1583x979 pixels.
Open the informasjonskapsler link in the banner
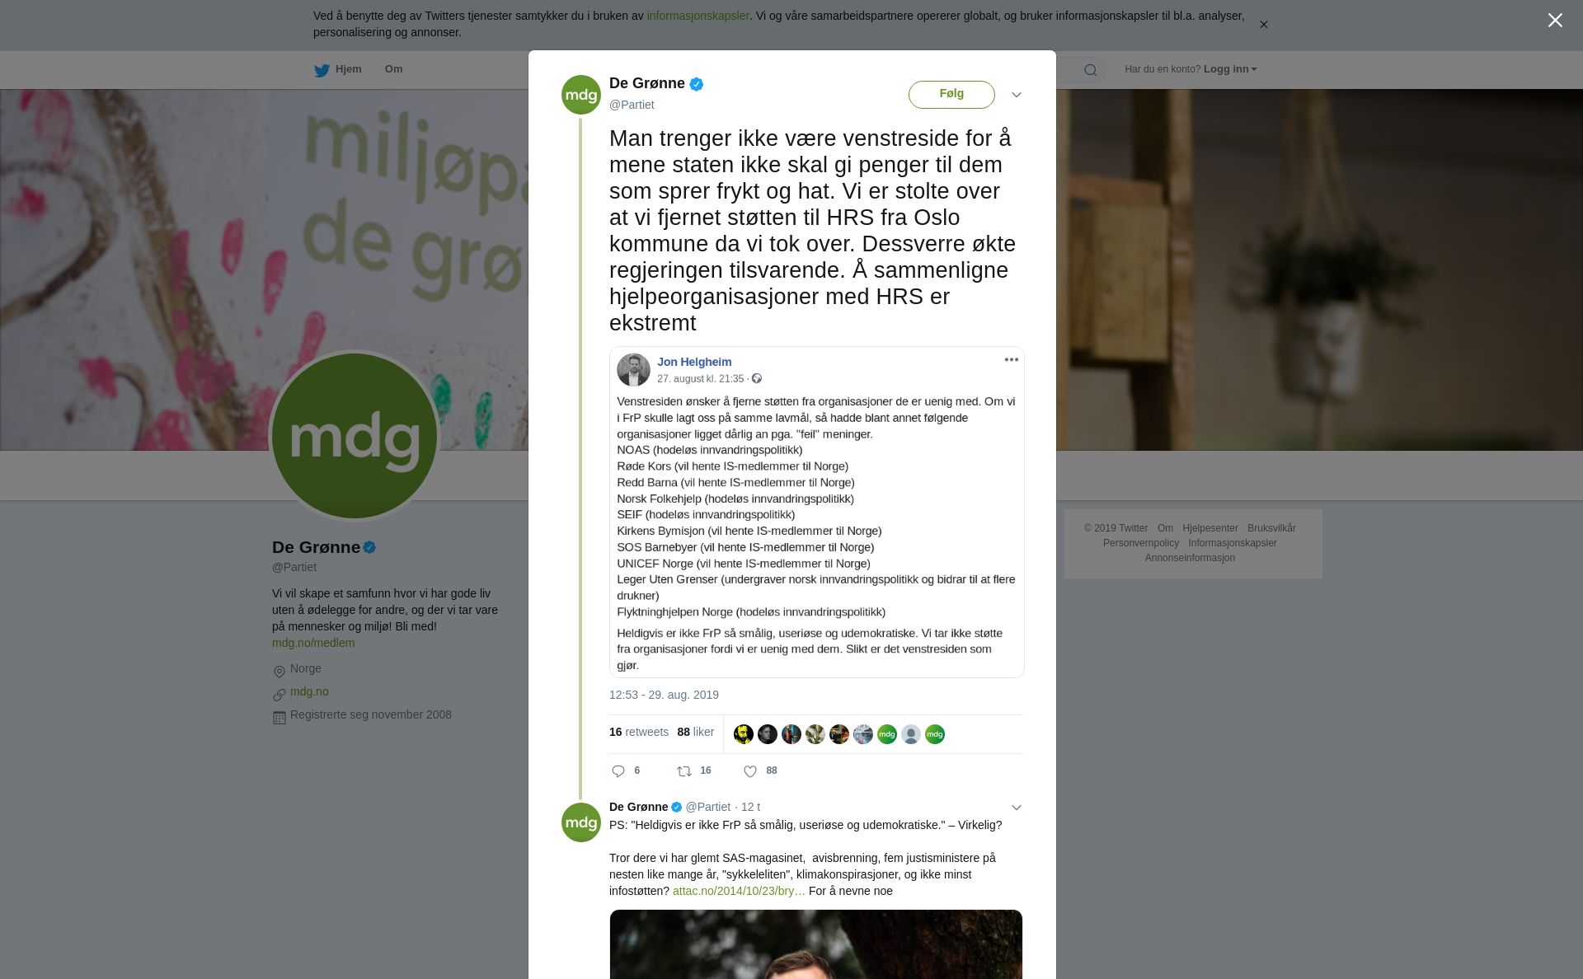(x=698, y=16)
